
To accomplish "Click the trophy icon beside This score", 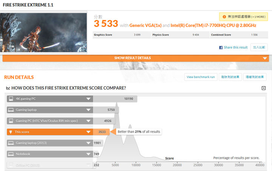I will tap(11, 132).
